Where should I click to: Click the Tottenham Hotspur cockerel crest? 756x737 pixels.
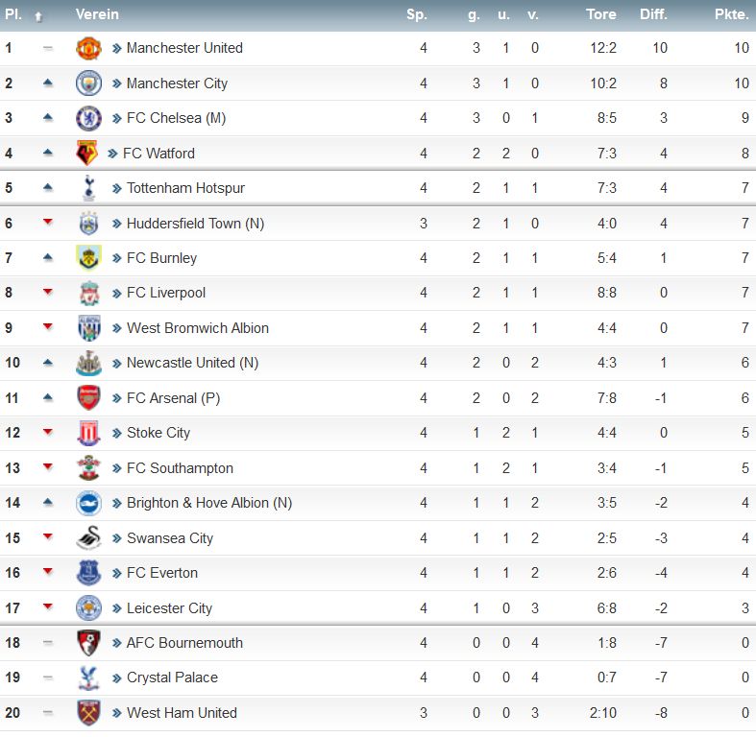[88, 188]
